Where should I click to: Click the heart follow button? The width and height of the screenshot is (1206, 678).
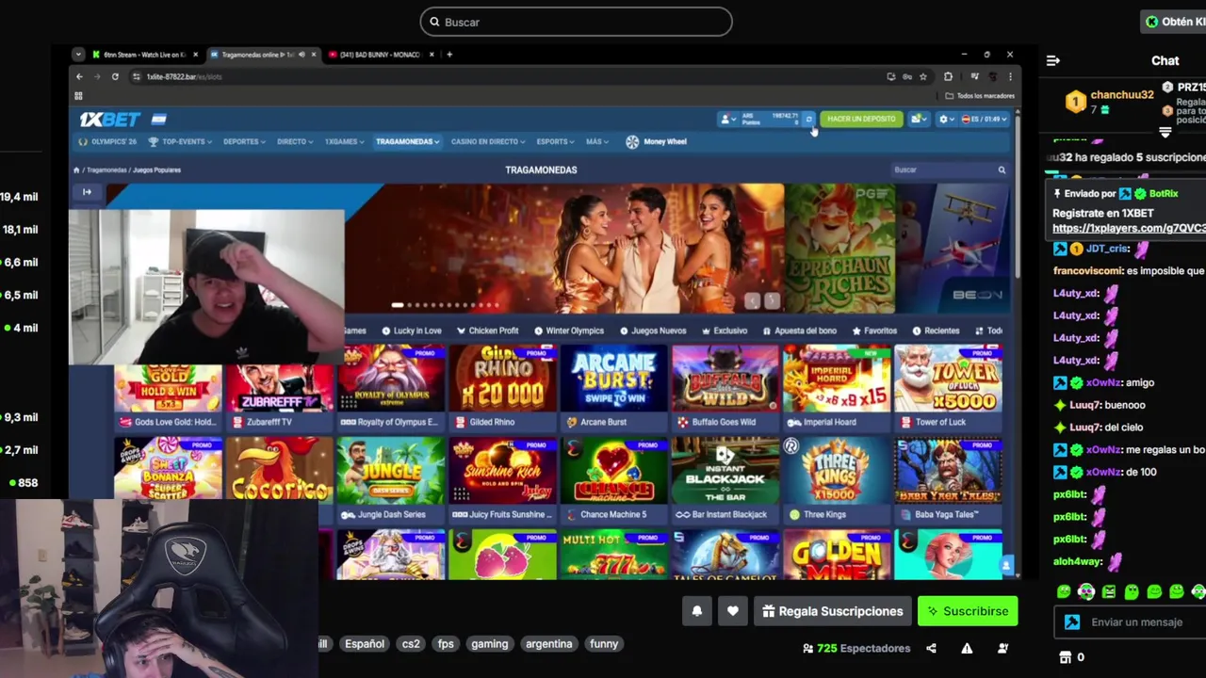[733, 611]
